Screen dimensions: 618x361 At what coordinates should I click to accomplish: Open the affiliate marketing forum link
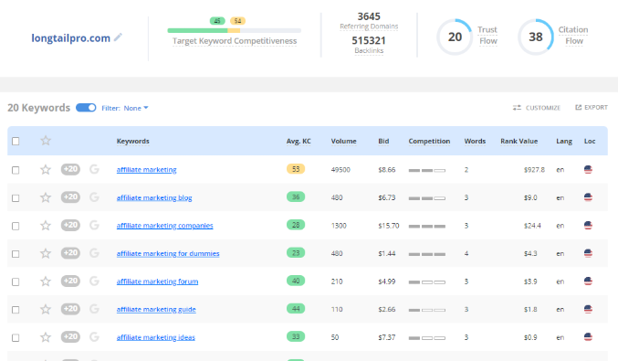[x=157, y=281]
